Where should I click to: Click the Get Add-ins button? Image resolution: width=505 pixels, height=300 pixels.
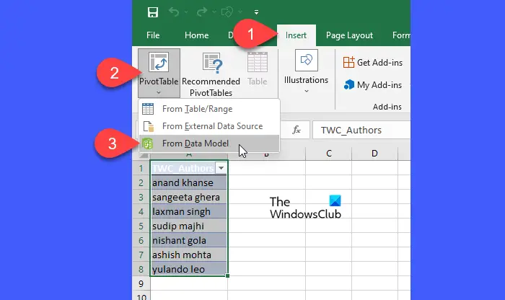[x=373, y=62]
